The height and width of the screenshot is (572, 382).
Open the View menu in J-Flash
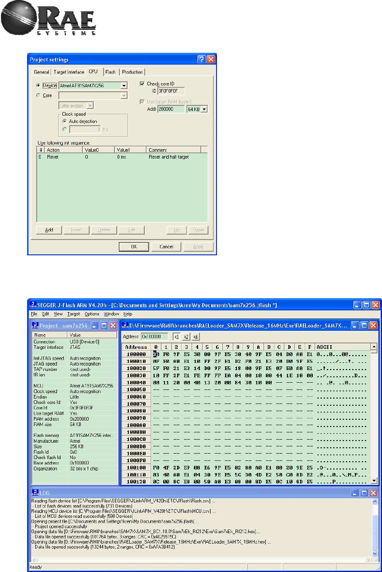58,314
